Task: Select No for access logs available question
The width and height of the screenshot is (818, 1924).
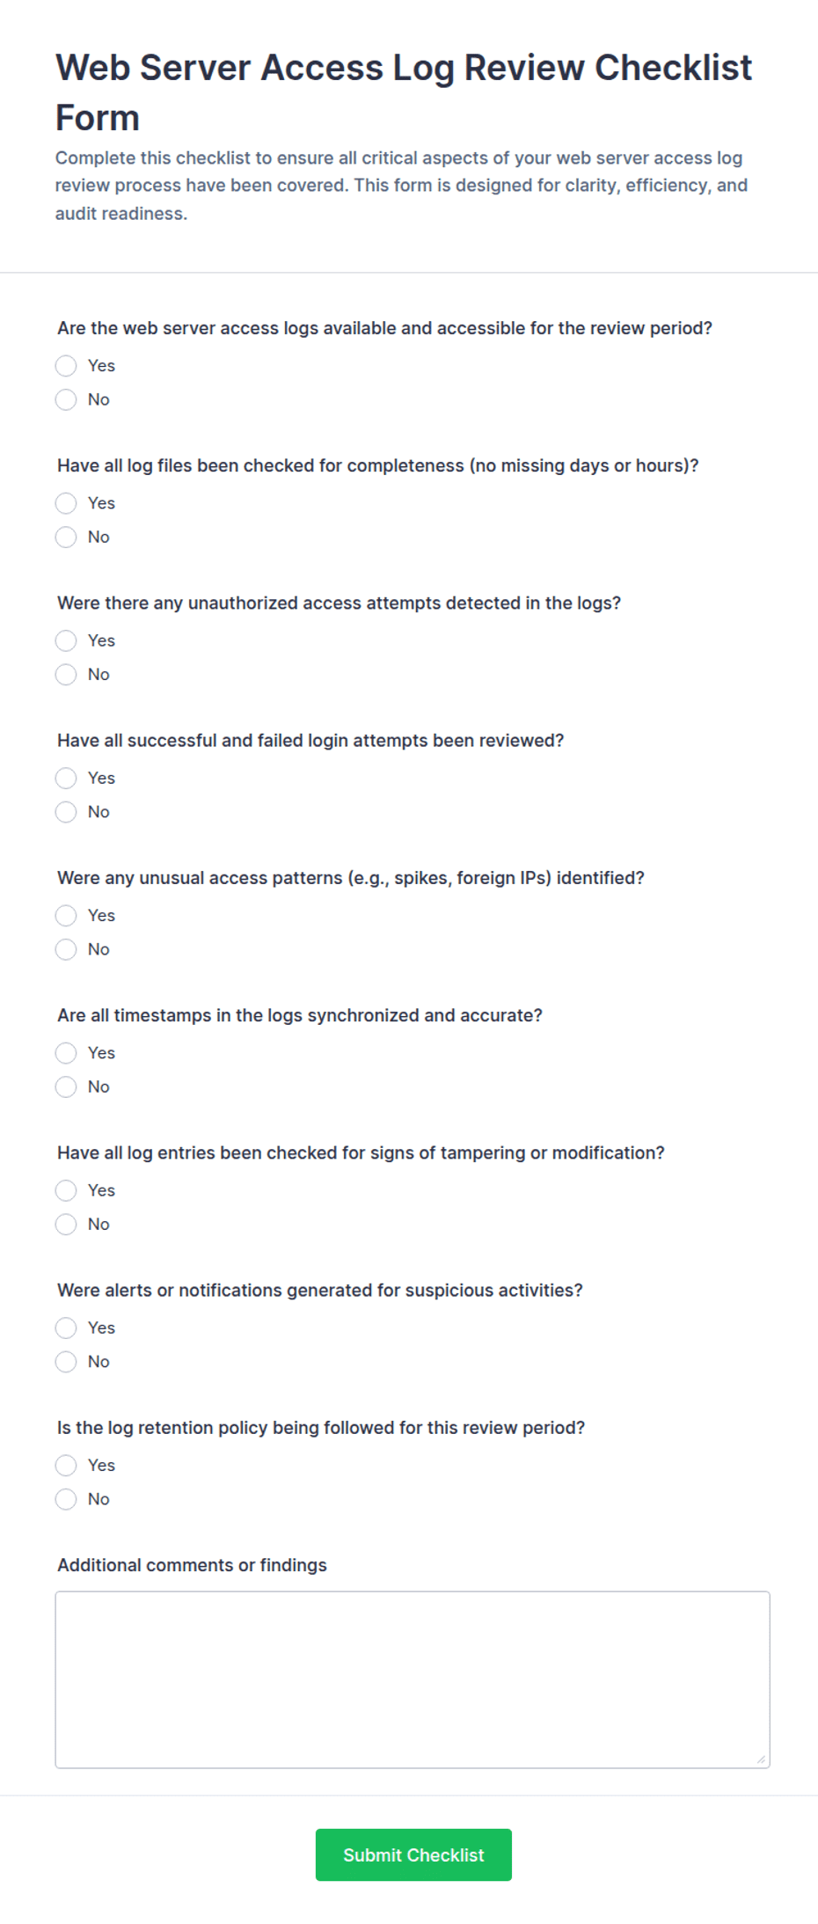Action: 66,399
